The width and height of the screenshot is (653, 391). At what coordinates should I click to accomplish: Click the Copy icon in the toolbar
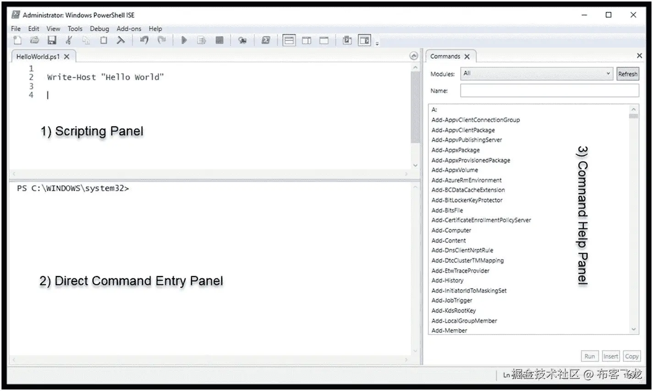pos(86,40)
